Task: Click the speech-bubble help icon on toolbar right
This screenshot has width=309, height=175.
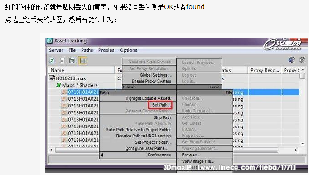Action: (291, 60)
